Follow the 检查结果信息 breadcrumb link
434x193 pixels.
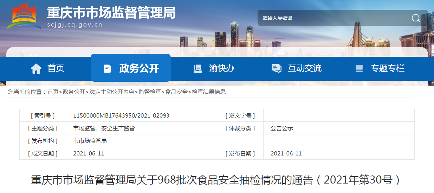click(209, 92)
